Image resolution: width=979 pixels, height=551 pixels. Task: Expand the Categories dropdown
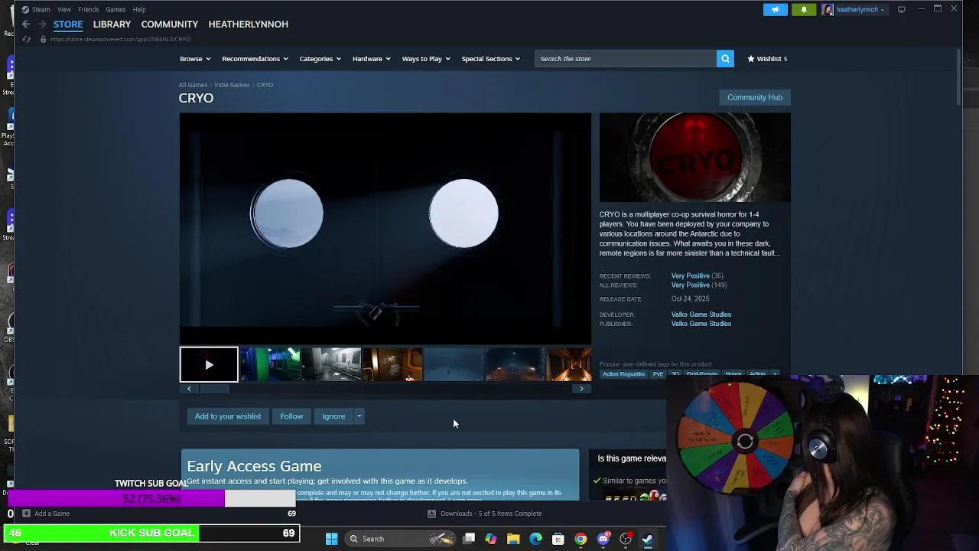320,59
